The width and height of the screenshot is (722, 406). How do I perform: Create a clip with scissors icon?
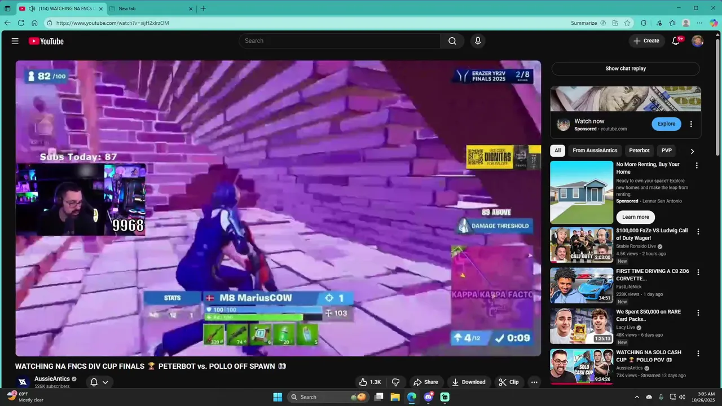pos(508,382)
